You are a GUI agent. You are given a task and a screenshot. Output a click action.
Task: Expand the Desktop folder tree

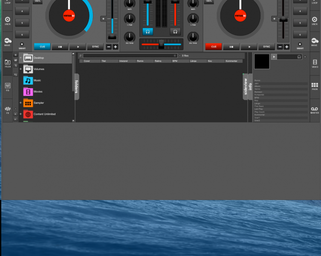[20, 58]
